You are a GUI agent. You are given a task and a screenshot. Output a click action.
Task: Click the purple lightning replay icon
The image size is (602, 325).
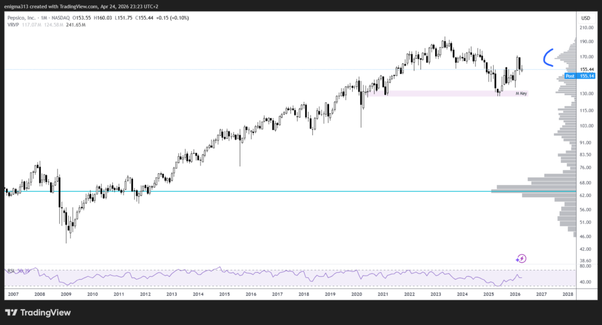(x=521, y=259)
